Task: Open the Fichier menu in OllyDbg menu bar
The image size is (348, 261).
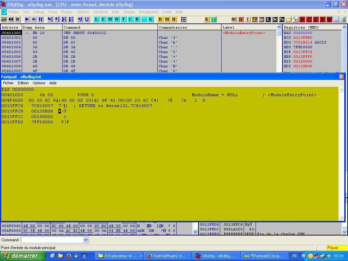Action: 14,12
